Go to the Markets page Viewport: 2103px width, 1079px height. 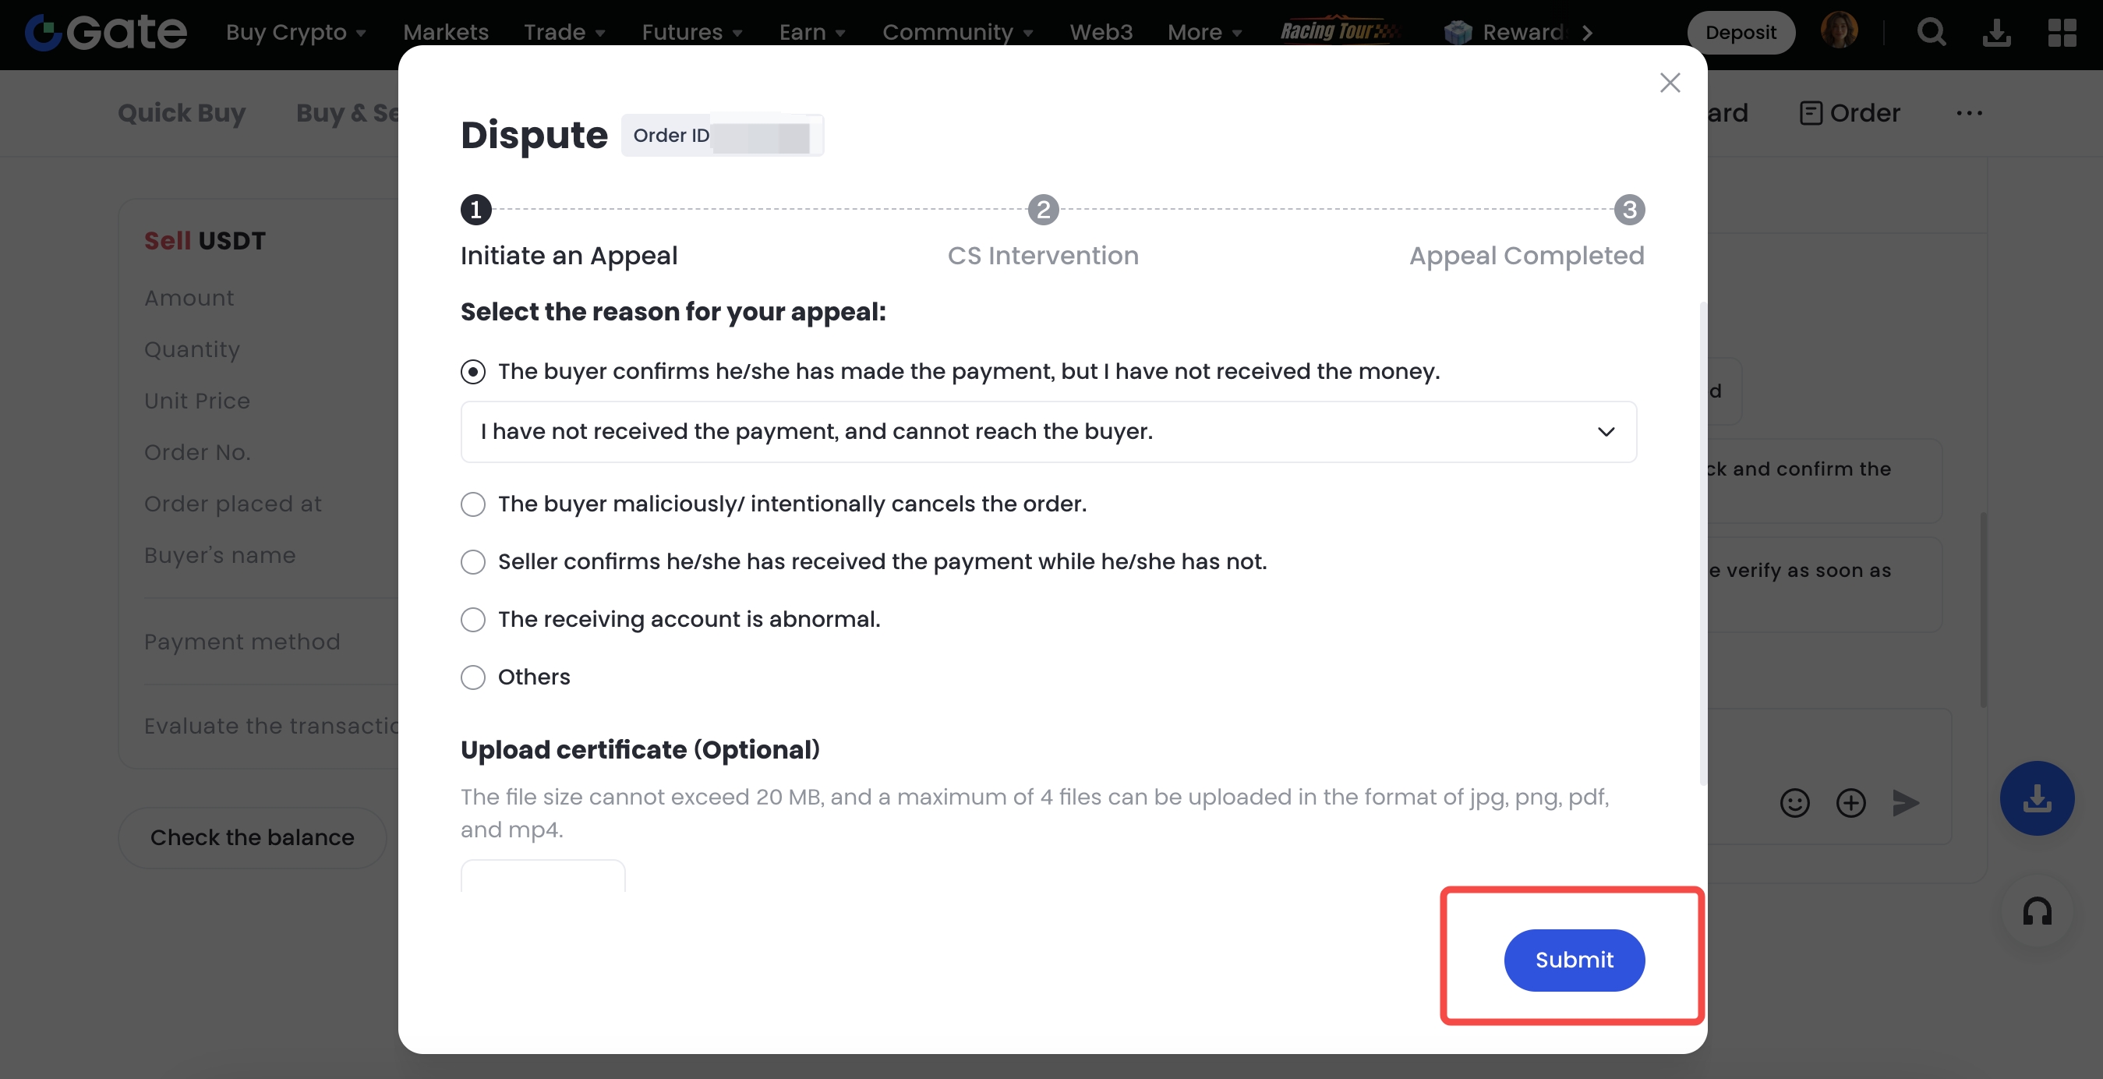coord(446,33)
